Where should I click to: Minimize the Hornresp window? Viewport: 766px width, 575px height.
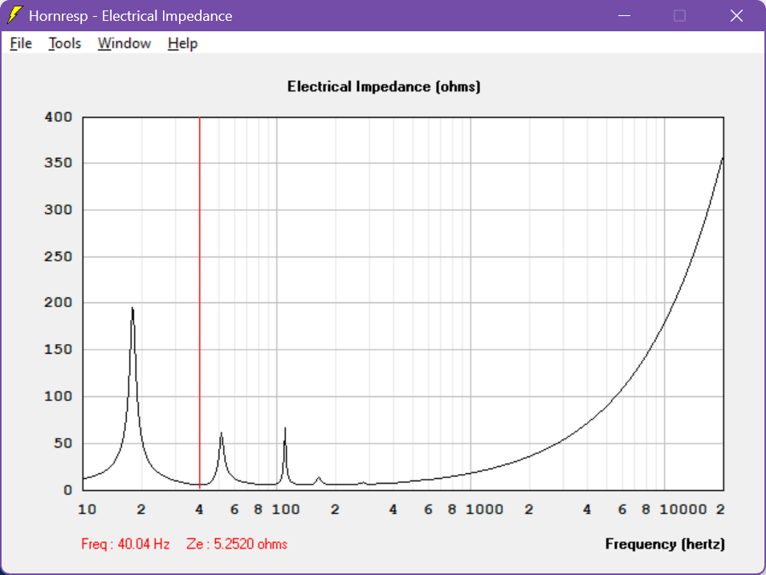[625, 15]
